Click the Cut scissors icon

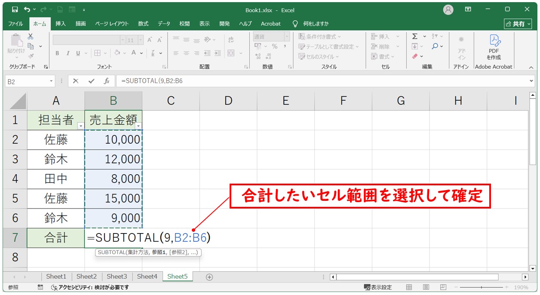coord(31,37)
